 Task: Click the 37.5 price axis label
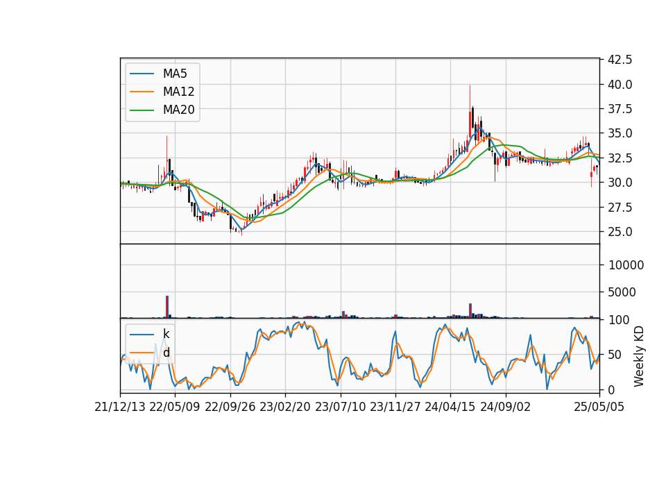coord(620,109)
